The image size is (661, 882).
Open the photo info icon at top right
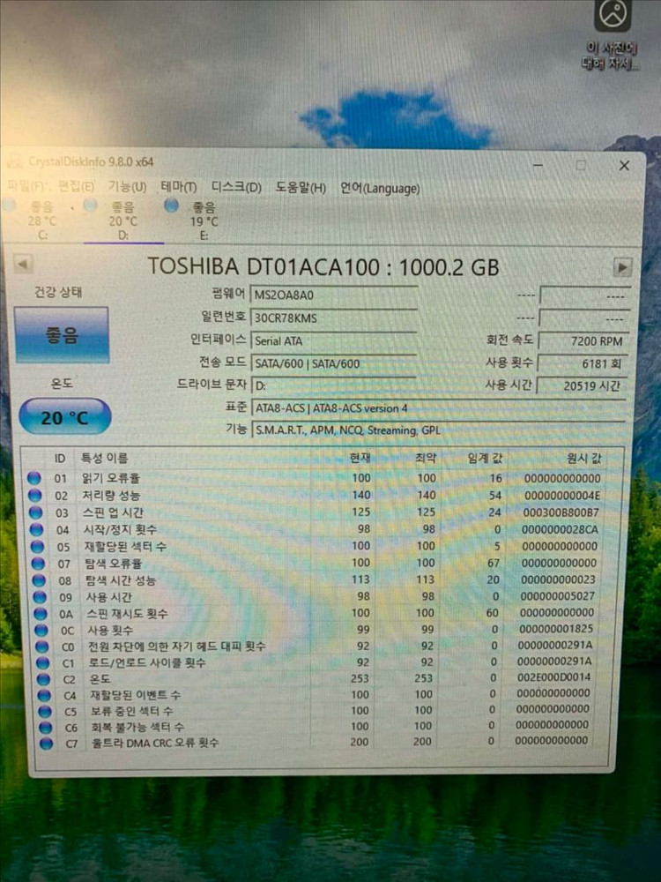613,14
